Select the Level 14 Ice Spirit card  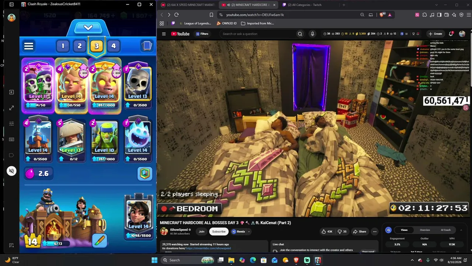(x=138, y=140)
